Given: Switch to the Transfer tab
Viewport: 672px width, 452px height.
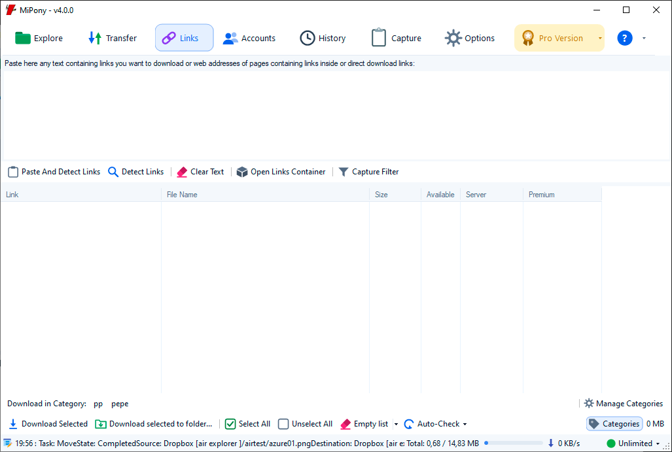Looking at the screenshot, I should 113,38.
